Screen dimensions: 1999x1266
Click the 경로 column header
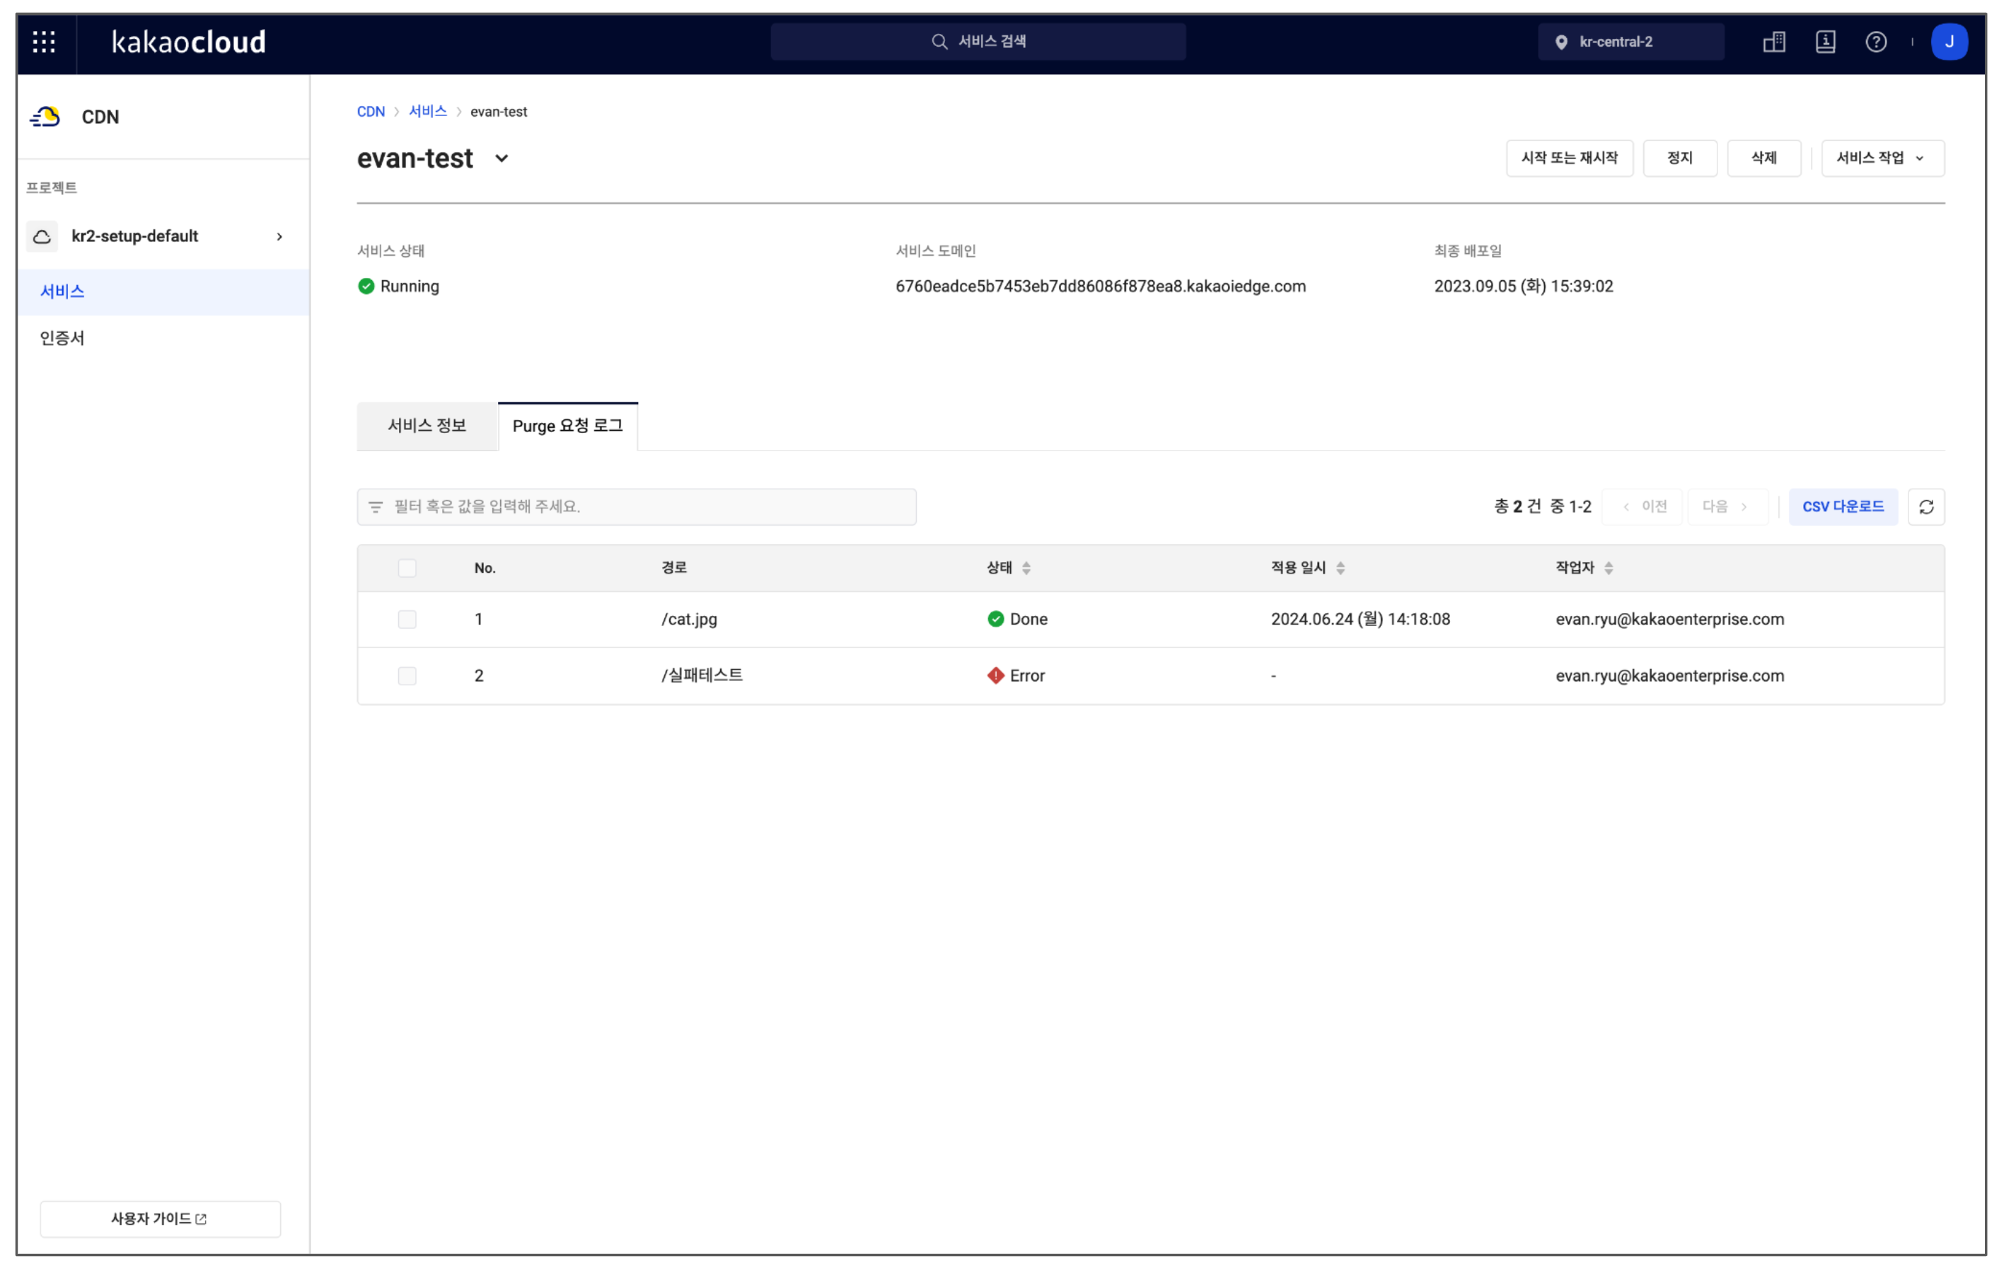click(673, 568)
